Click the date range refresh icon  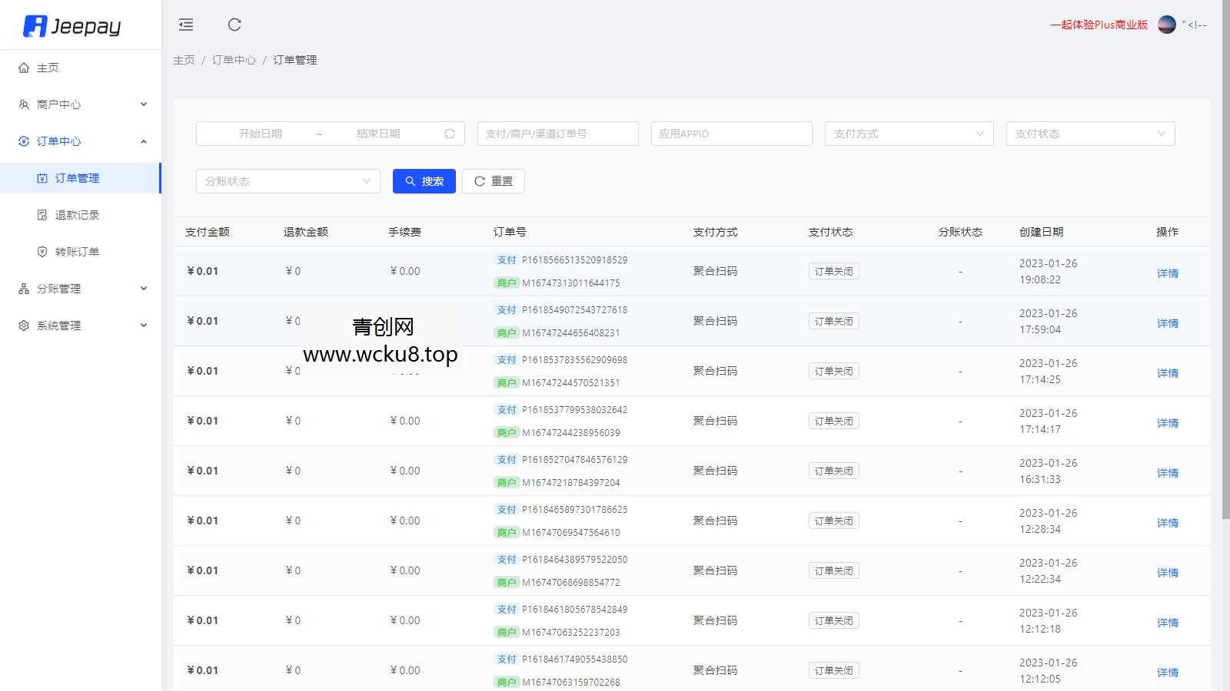point(450,133)
